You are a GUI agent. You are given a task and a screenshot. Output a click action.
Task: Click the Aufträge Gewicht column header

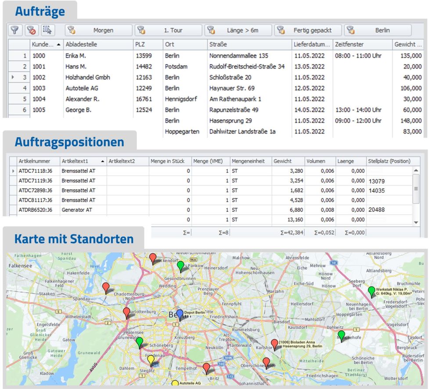tap(408, 44)
